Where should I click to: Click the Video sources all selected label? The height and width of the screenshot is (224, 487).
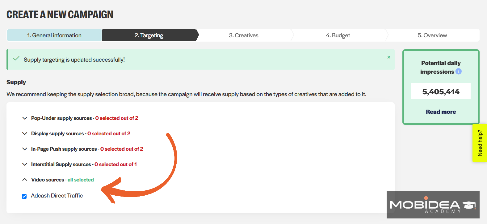tap(62, 180)
